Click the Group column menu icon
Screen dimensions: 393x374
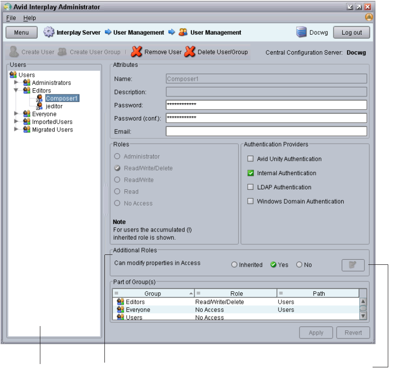tap(116, 293)
